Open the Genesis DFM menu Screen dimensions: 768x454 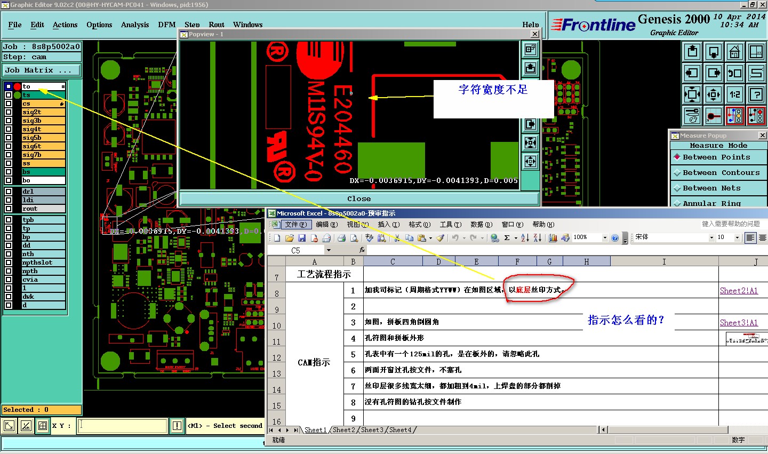pyautogui.click(x=167, y=25)
